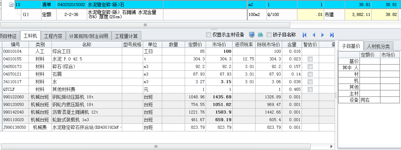Screen dimensions: 401x150
Task: Click code cell 00010104
Action: coord(15,51)
